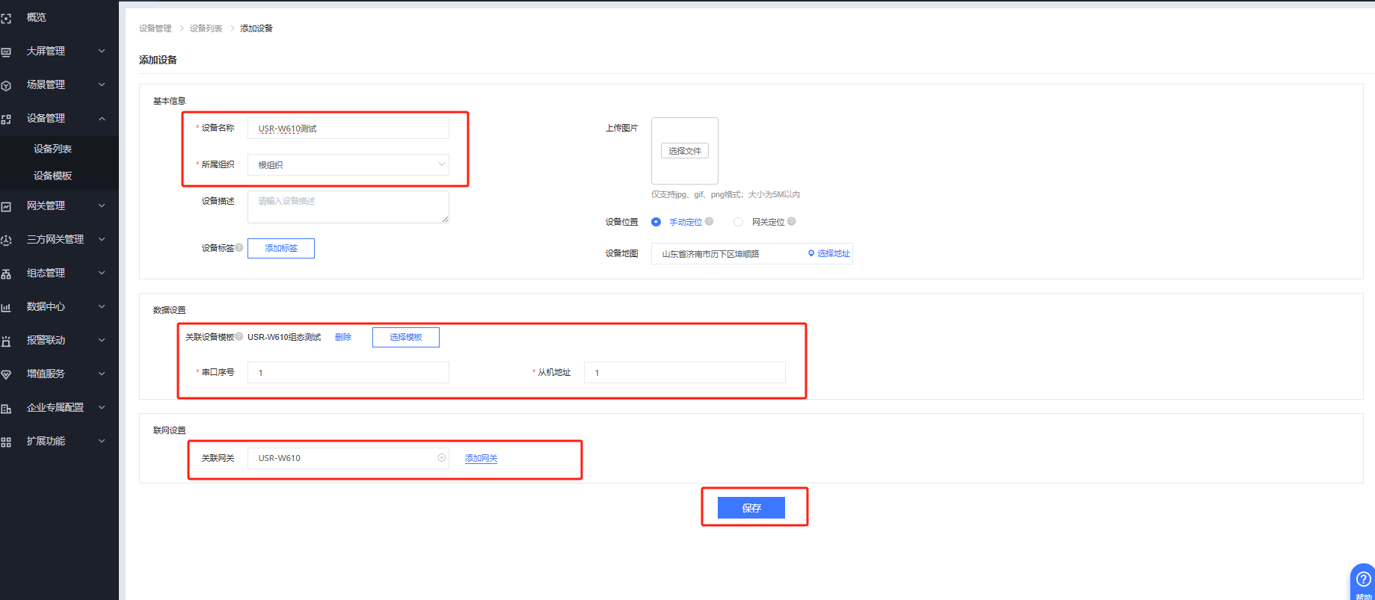Open the 所属组织 dropdown
1375x600 pixels.
(x=348, y=164)
